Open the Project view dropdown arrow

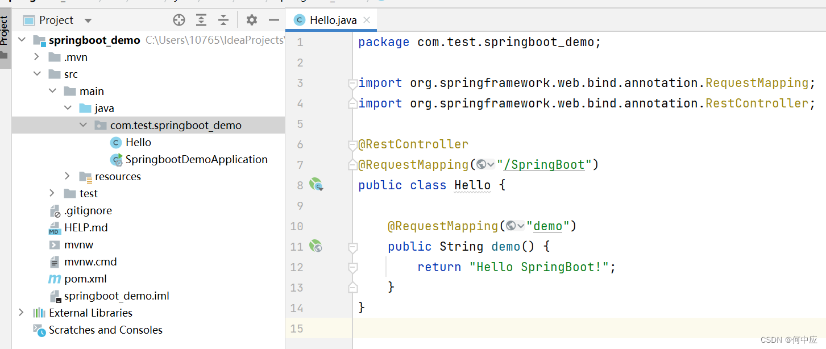click(x=88, y=20)
